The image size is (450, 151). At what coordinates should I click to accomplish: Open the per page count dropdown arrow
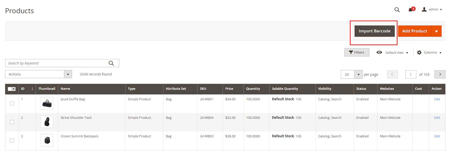tap(358, 75)
